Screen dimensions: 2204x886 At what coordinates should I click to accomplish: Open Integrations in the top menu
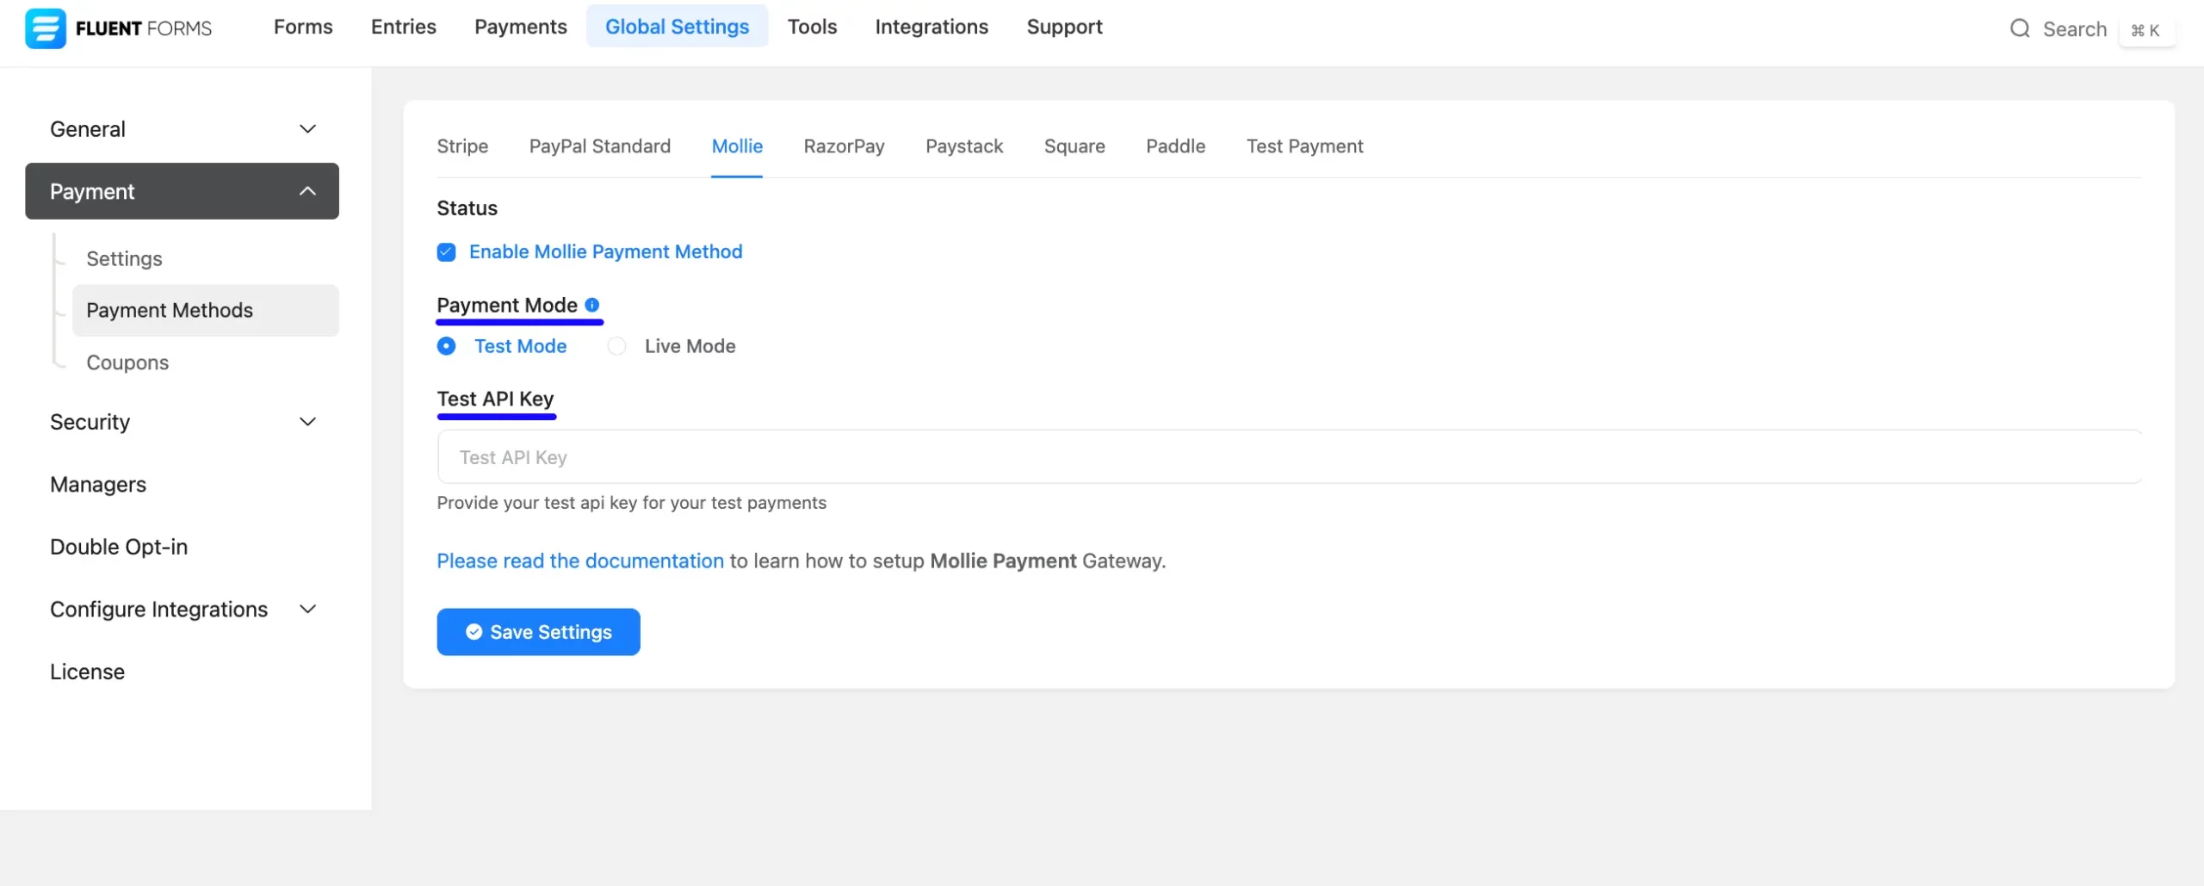(931, 27)
